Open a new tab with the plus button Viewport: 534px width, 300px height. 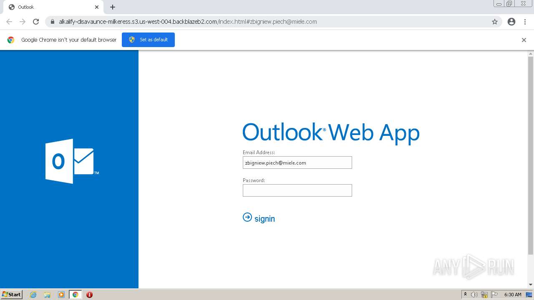113,7
